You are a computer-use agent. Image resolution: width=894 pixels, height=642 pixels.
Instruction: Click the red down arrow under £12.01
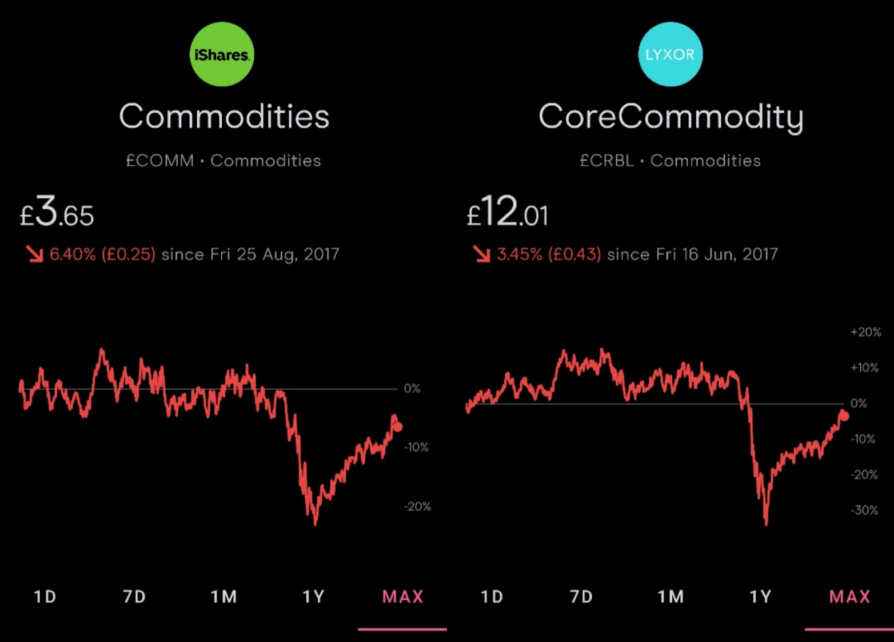point(482,254)
